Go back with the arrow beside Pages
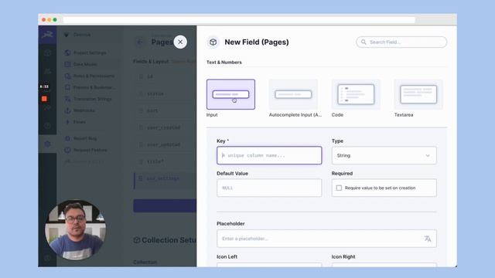495x278 pixels. click(139, 42)
